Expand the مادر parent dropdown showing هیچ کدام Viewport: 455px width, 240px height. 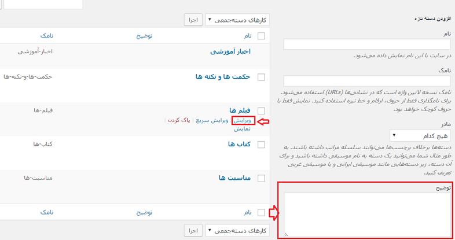point(420,135)
